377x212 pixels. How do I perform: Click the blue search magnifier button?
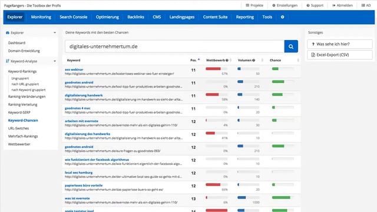tap(291, 47)
